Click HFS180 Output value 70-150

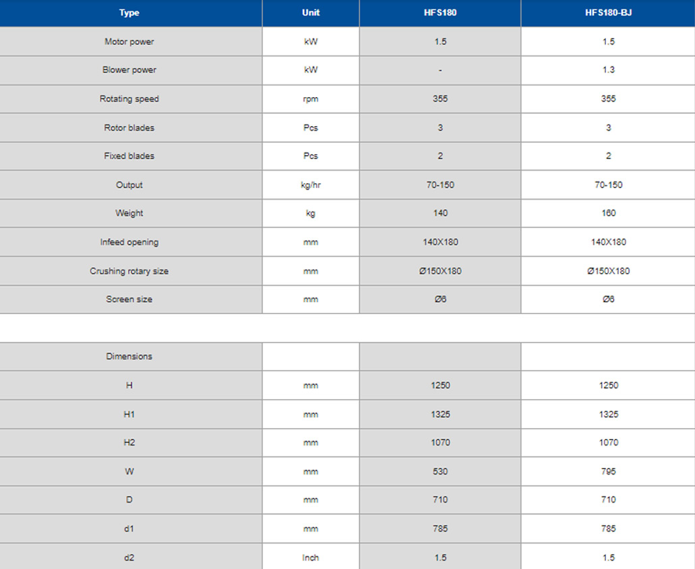pyautogui.click(x=440, y=185)
